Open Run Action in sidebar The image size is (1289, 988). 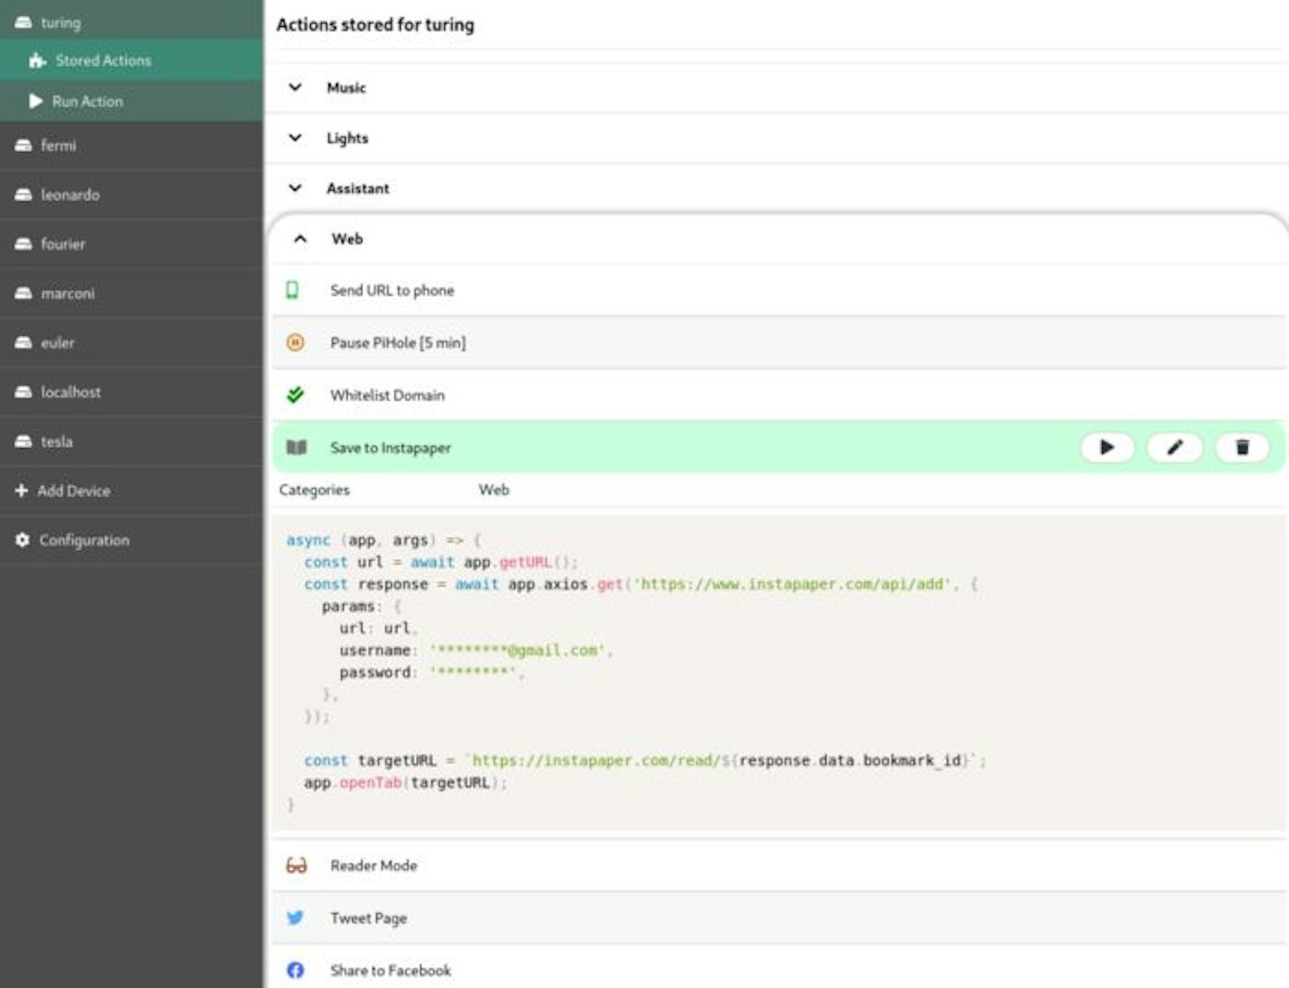[x=87, y=101]
